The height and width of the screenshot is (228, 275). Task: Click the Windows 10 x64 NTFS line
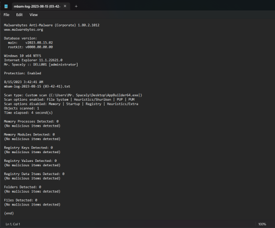23,56
